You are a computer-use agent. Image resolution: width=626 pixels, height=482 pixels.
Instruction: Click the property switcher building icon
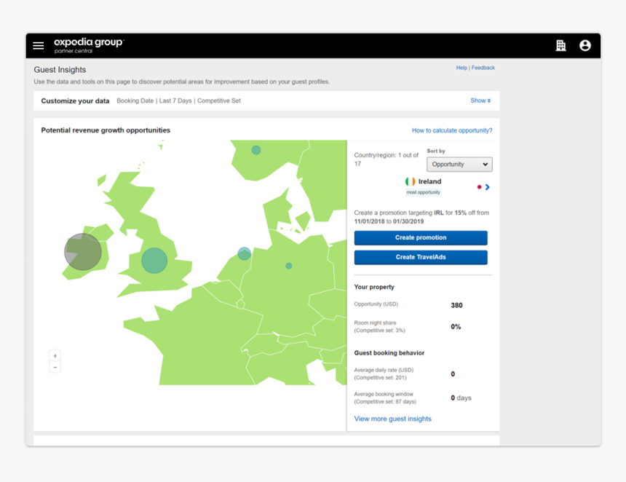560,45
